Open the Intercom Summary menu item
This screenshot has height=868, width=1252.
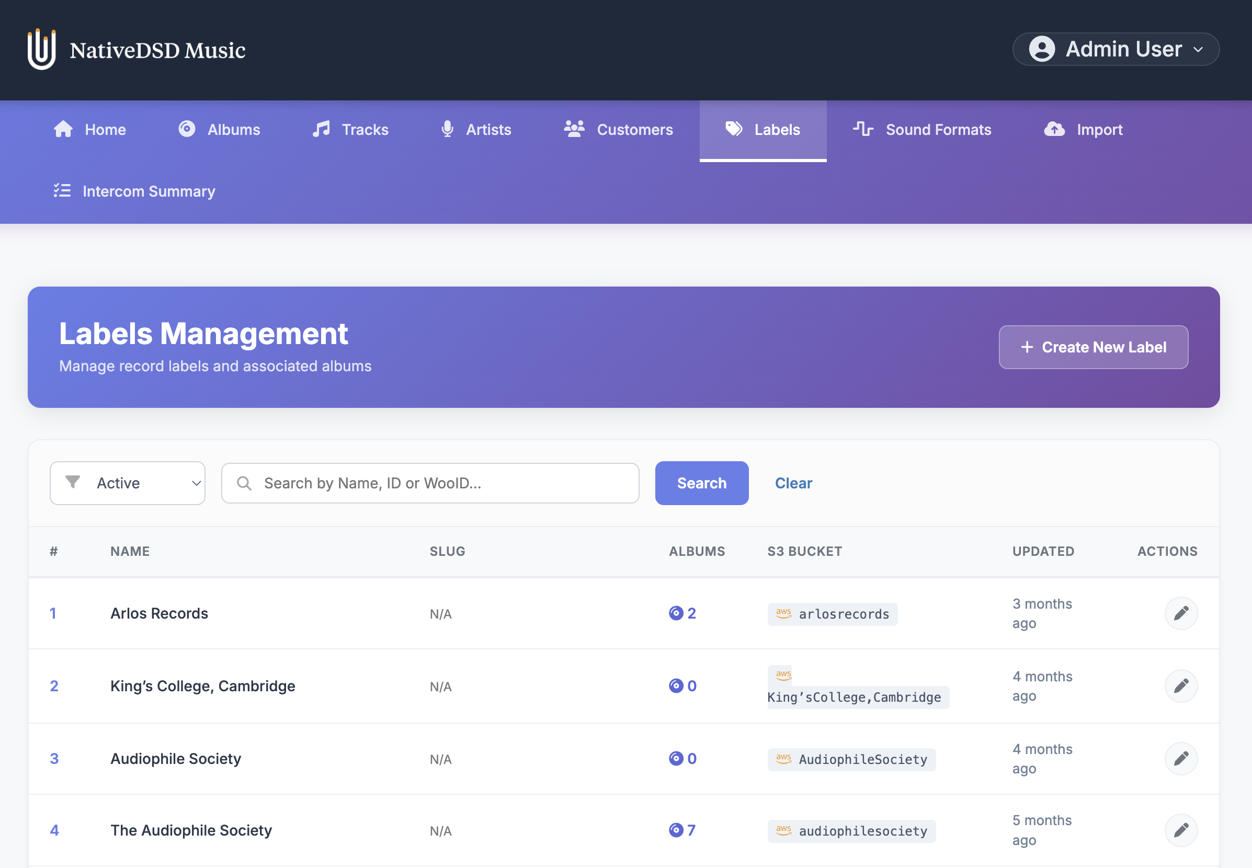tap(149, 191)
